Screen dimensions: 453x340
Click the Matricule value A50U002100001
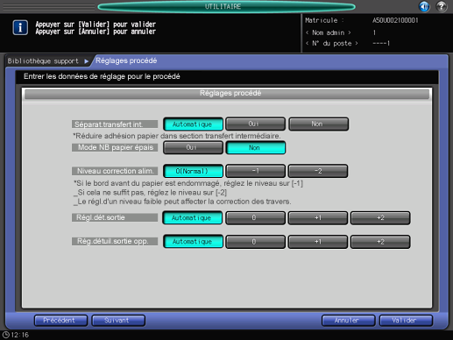click(x=395, y=20)
